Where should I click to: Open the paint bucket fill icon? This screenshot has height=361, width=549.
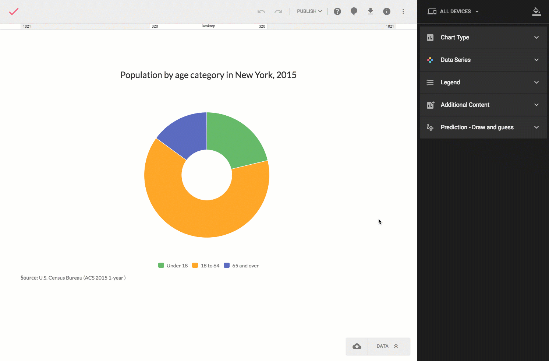coord(536,11)
